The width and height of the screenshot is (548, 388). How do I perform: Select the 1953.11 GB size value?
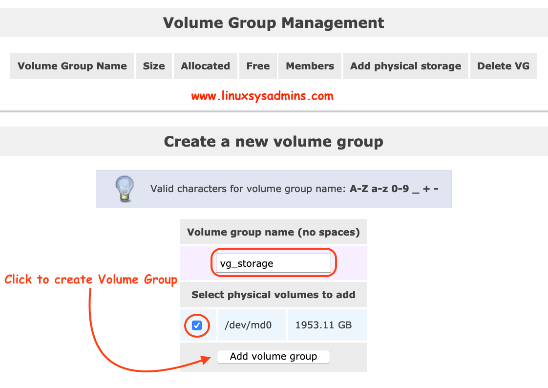323,325
